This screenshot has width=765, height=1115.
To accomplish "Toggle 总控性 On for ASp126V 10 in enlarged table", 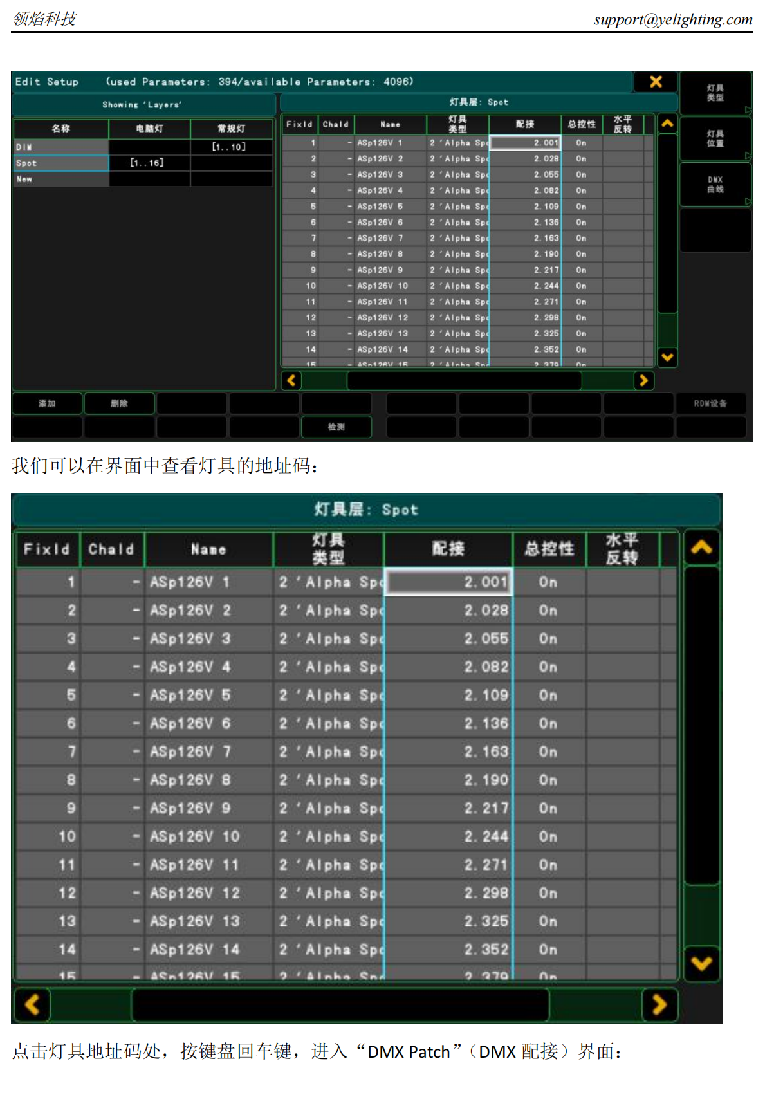I will point(548,836).
